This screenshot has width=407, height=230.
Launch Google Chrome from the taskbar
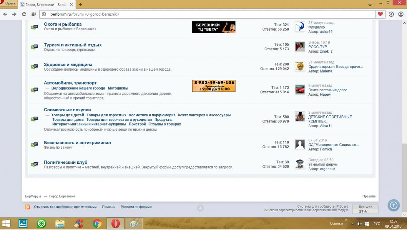point(97,224)
